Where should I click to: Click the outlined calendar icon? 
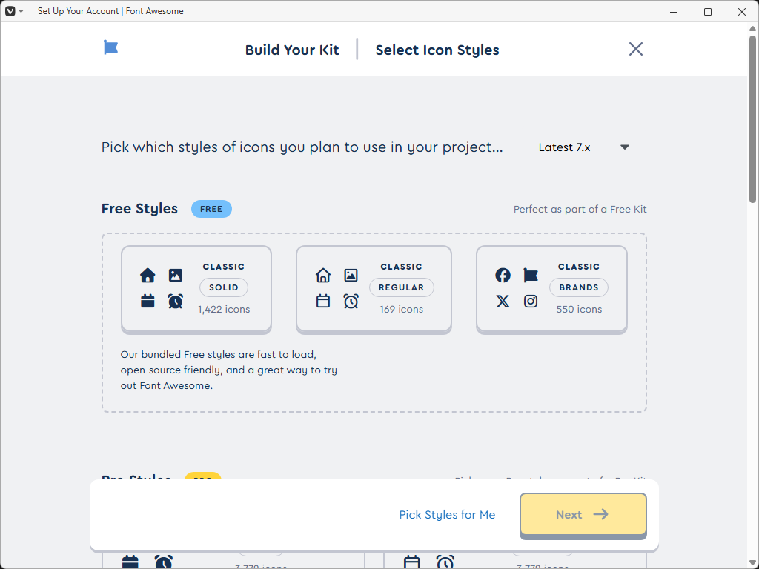tap(323, 302)
